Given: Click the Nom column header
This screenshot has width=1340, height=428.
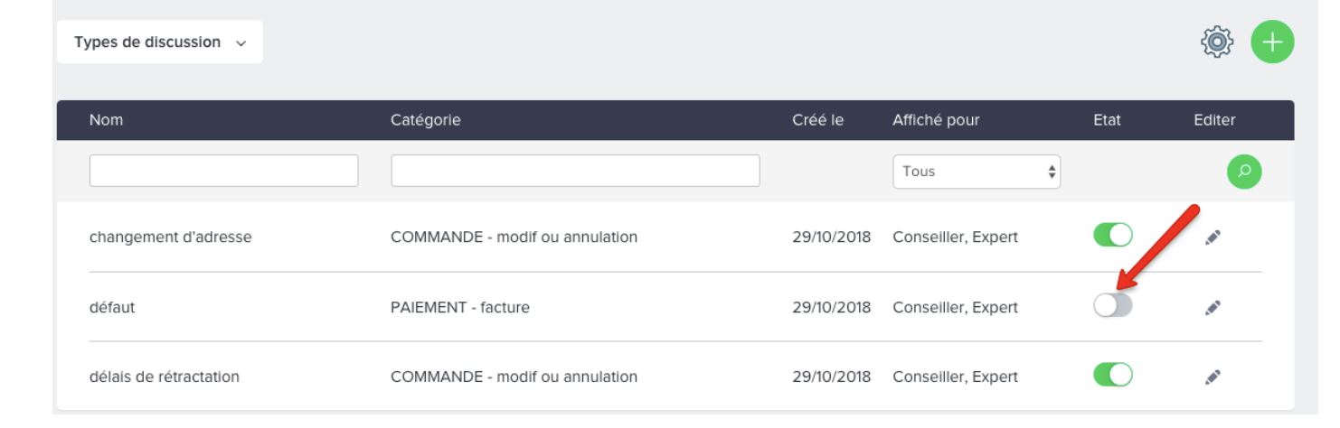Looking at the screenshot, I should (x=107, y=120).
